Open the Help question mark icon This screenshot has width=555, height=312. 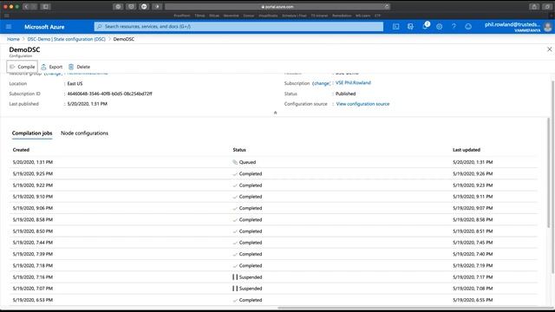[454, 27]
